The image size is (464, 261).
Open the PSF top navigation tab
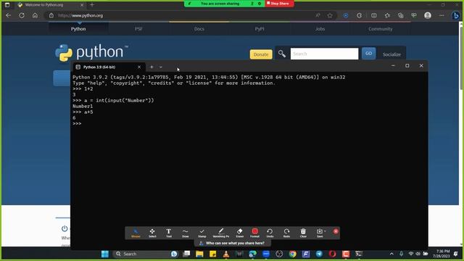point(138,29)
